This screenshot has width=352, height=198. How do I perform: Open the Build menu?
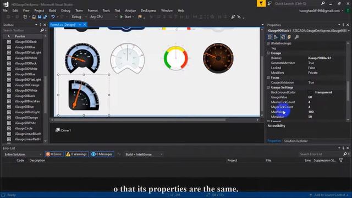[x=53, y=10]
